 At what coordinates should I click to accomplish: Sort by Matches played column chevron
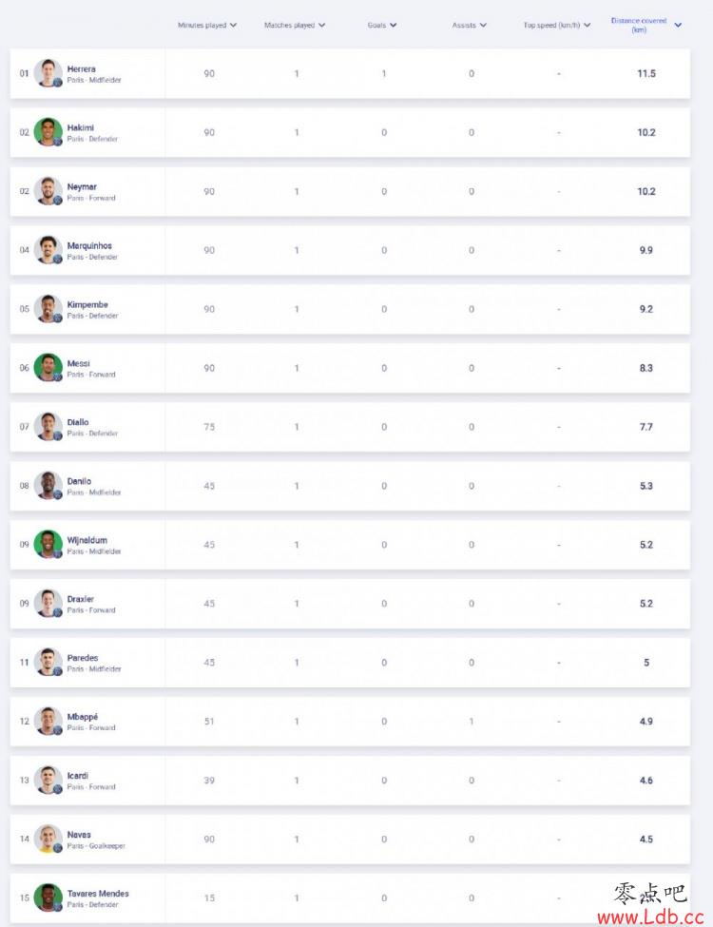[x=321, y=26]
